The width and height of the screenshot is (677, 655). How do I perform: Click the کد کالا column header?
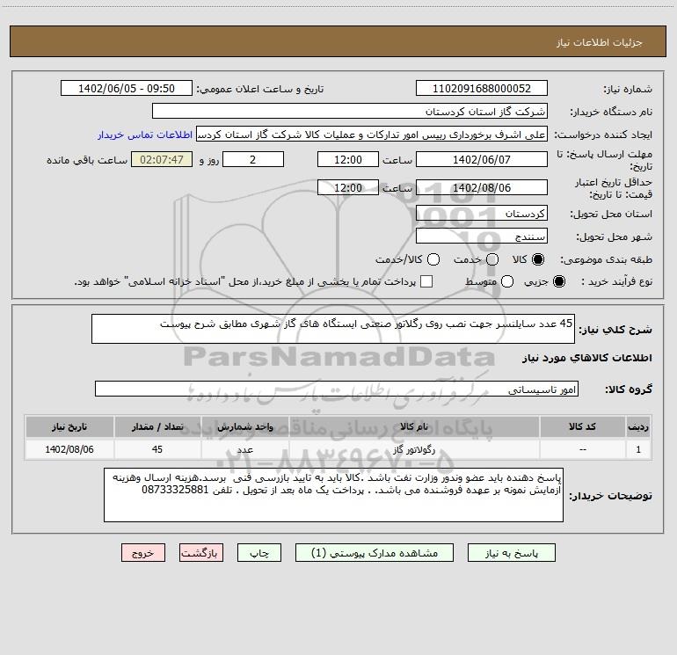point(582,426)
